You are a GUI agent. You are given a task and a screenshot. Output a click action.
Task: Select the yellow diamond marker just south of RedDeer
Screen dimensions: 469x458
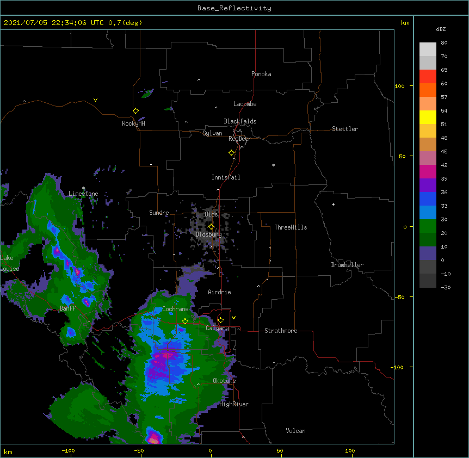231,153
